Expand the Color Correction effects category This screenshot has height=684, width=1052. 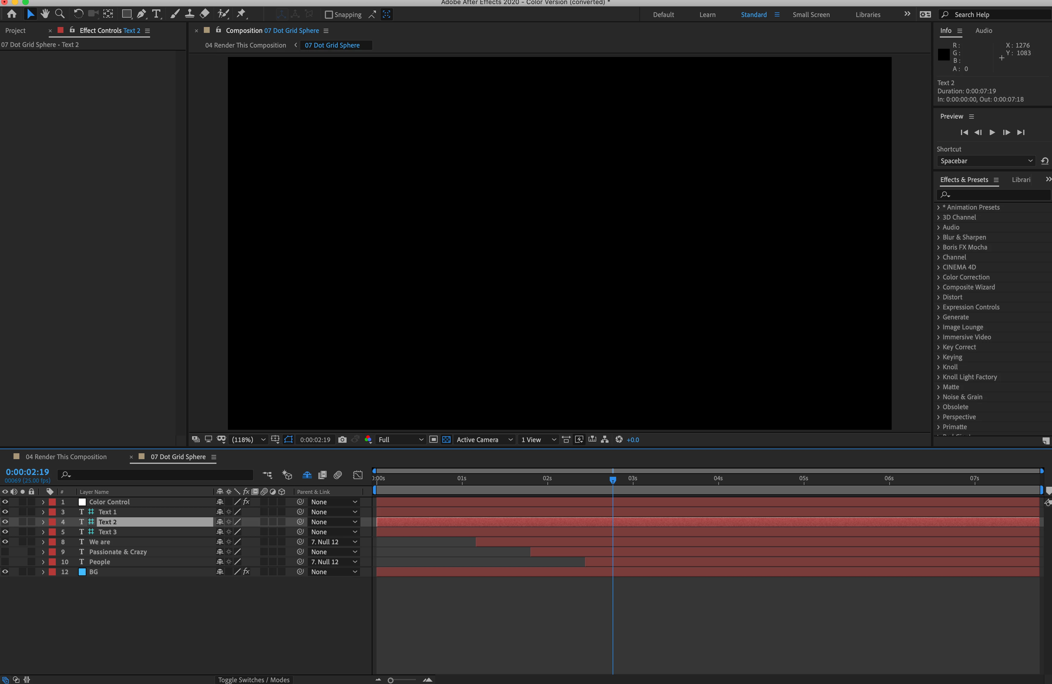(938, 277)
